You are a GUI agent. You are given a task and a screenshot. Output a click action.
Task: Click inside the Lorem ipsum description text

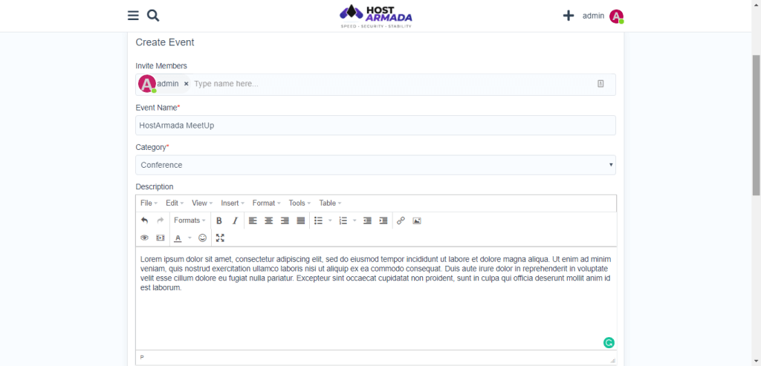click(375, 273)
